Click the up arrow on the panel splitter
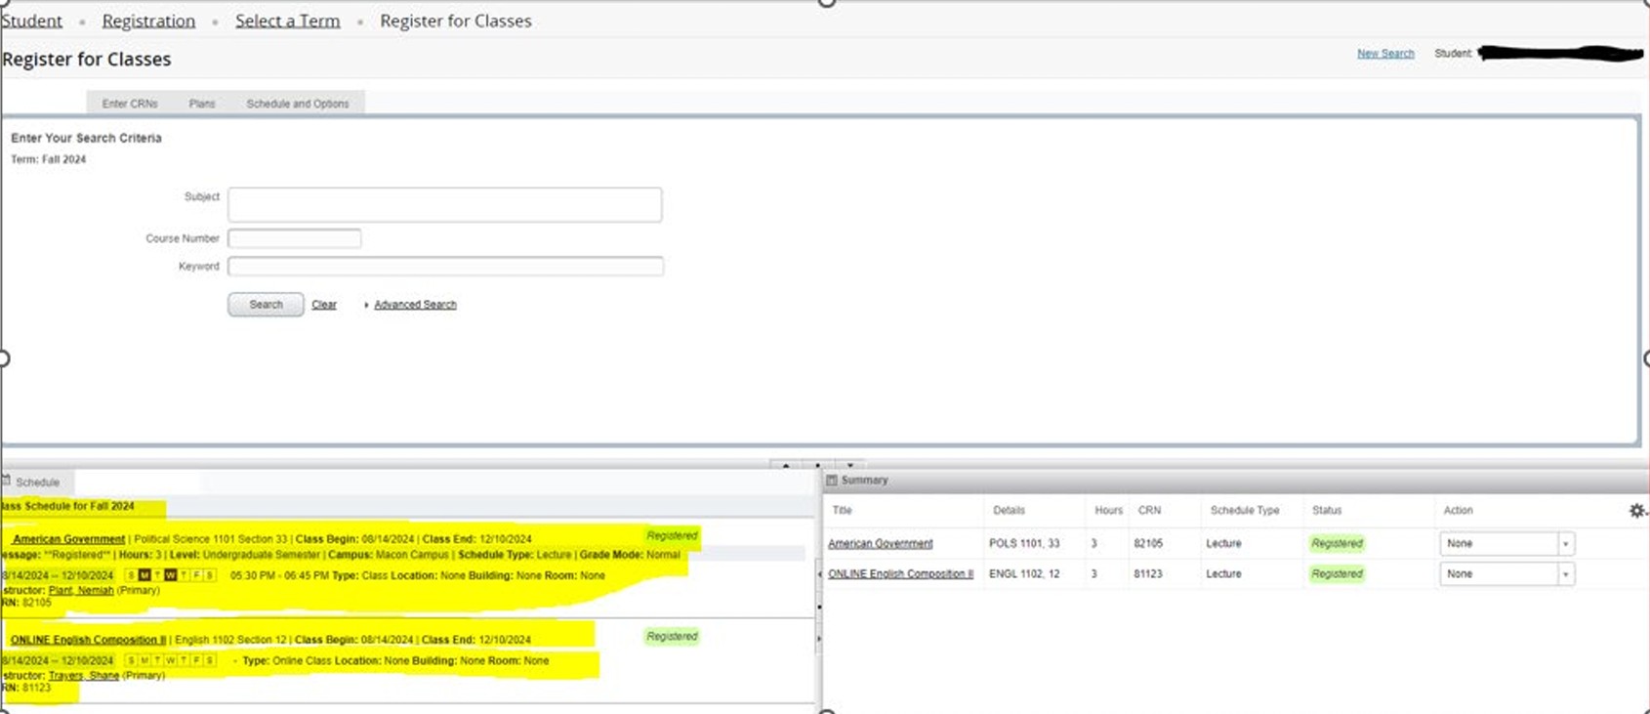Image resolution: width=1650 pixels, height=714 pixels. [786, 466]
